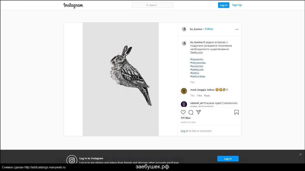Reply to mark_beggia_tattoo's comment
The width and height of the screenshot is (305, 171).
point(207,96)
